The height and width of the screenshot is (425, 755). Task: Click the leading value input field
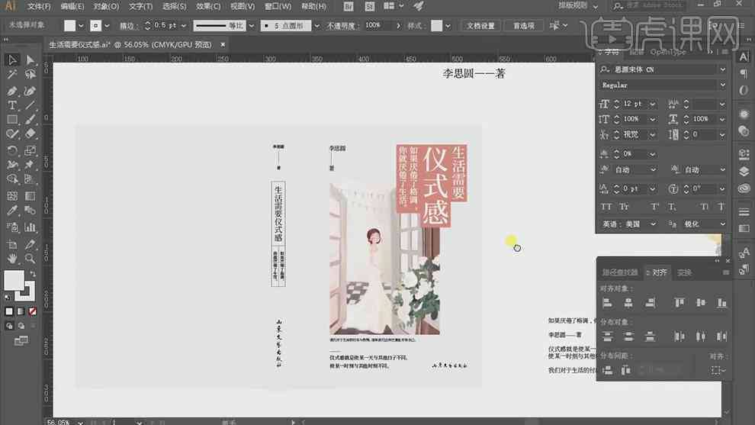click(705, 104)
